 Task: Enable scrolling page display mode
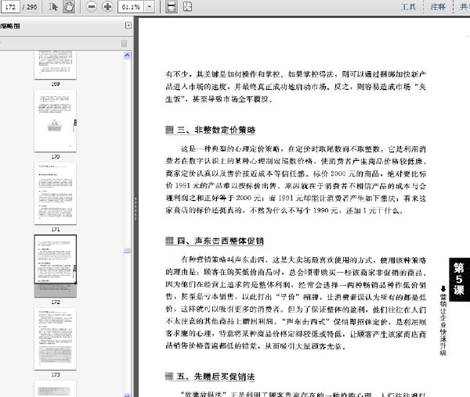pos(171,6)
